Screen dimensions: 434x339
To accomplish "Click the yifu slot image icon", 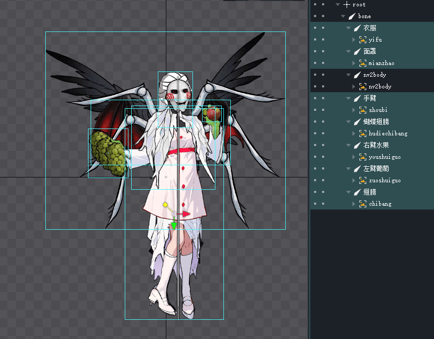I will tap(363, 39).
